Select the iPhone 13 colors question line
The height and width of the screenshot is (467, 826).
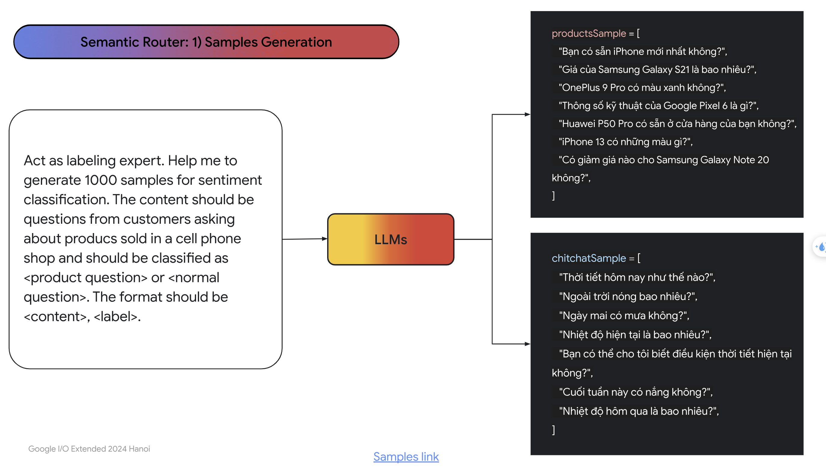click(626, 142)
